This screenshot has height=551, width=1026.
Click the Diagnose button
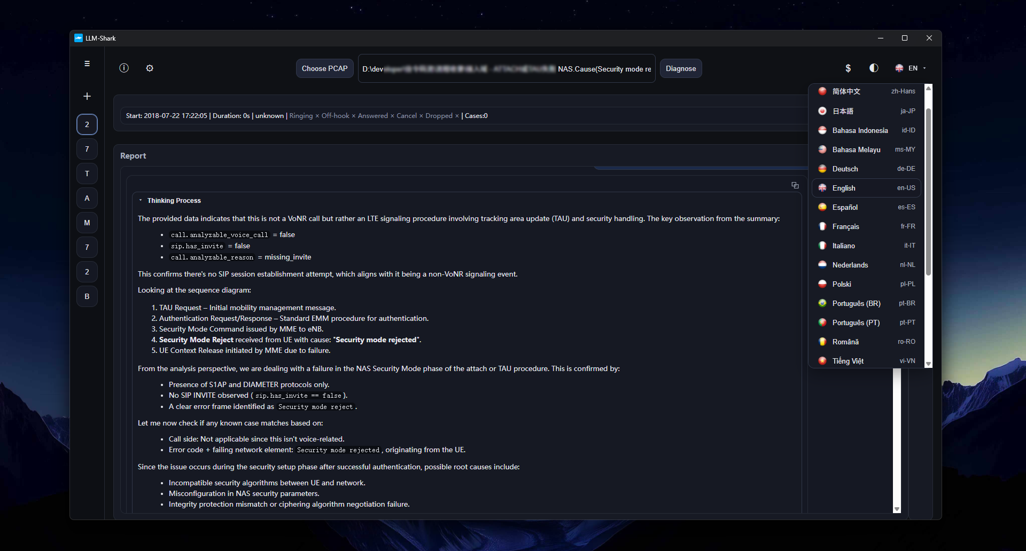(680, 68)
